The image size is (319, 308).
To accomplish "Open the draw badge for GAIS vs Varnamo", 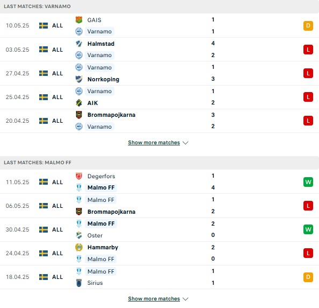I will pos(308,26).
